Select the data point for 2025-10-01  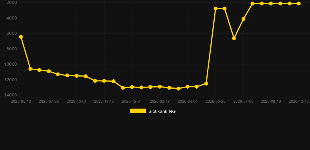click(77, 76)
